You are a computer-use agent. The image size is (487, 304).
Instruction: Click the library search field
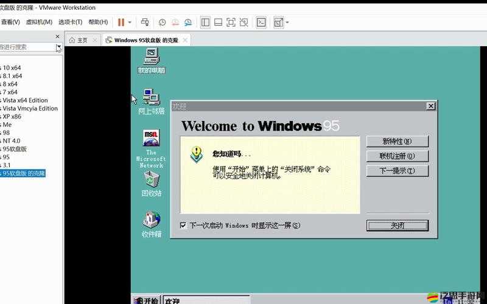pos(27,47)
